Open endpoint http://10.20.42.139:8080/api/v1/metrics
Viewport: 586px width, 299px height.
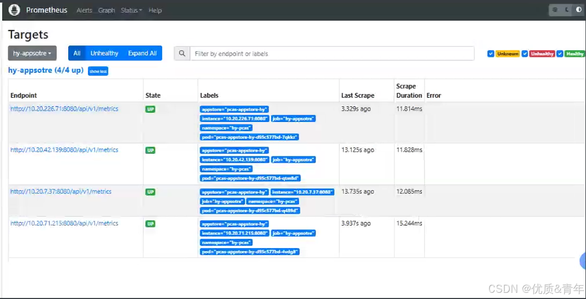pyautogui.click(x=64, y=150)
